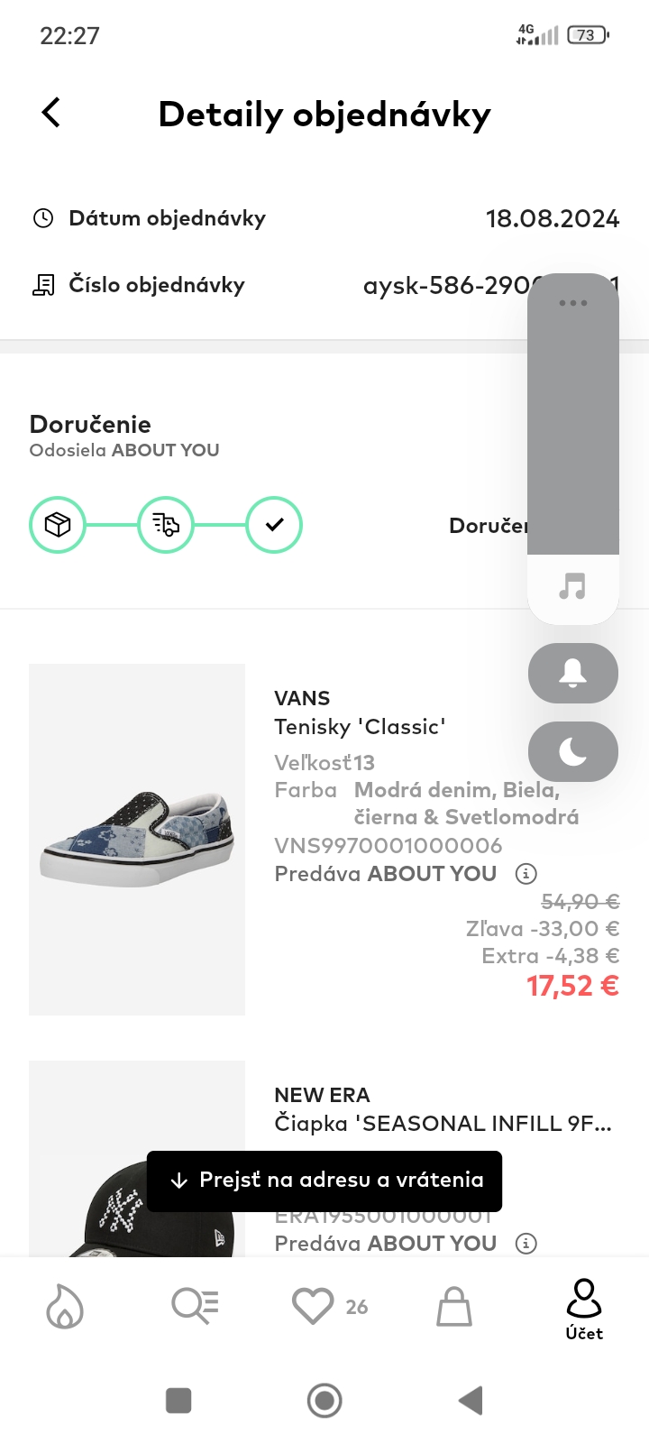The width and height of the screenshot is (649, 1443).
Task: Tap the music note volume icon
Action: pyautogui.click(x=572, y=586)
